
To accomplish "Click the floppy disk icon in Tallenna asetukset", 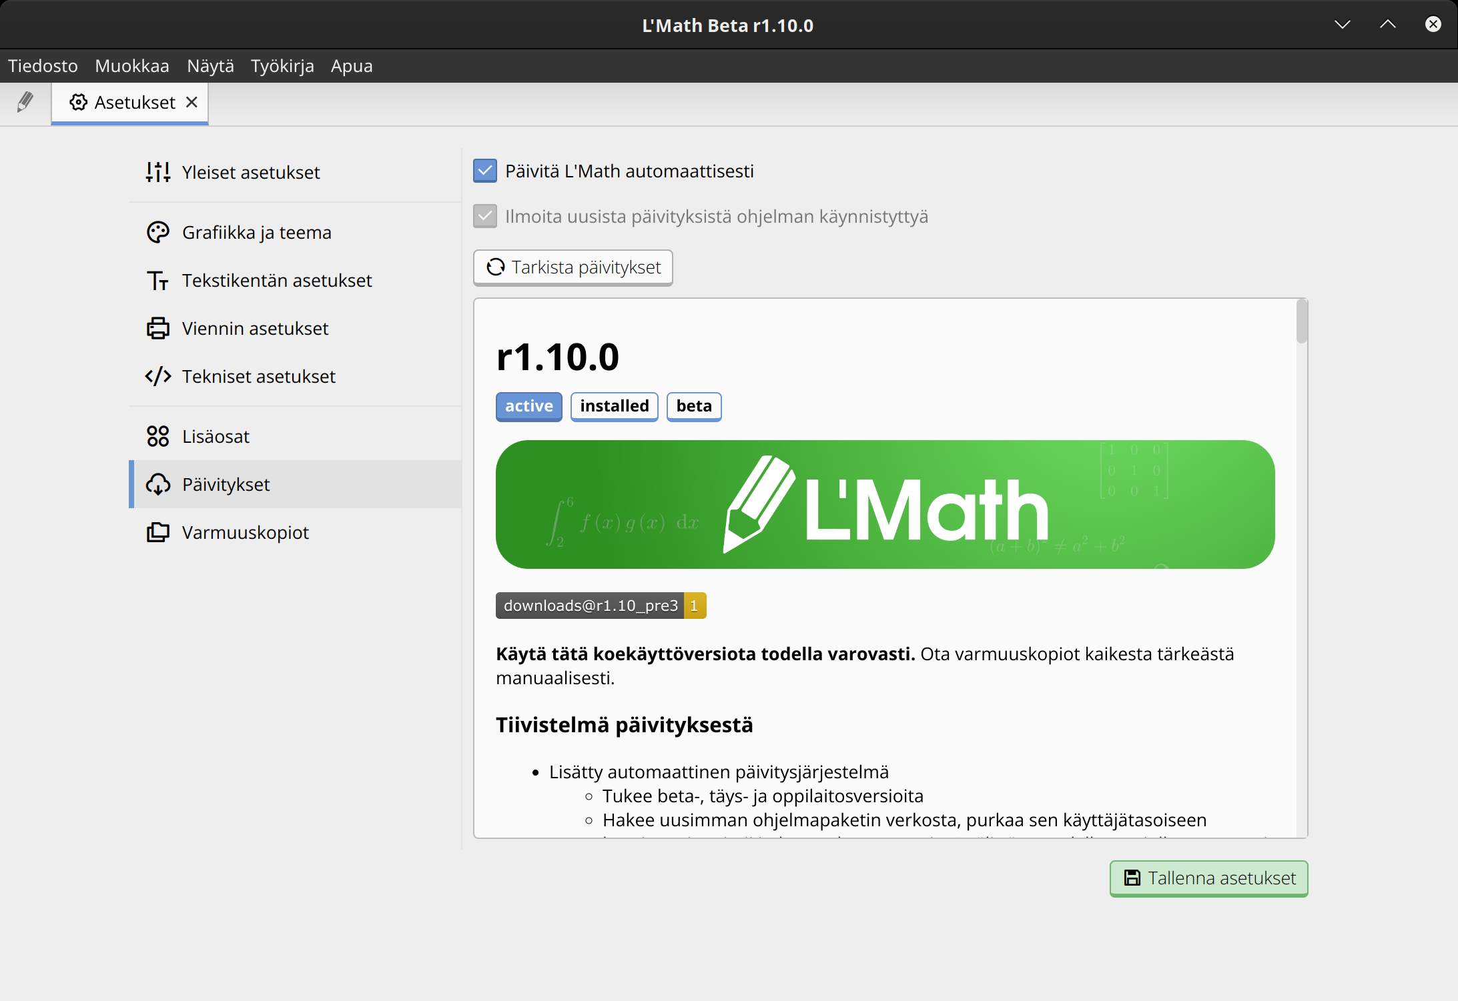I will (1132, 878).
